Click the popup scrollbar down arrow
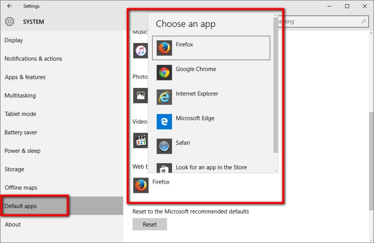 click(275, 170)
